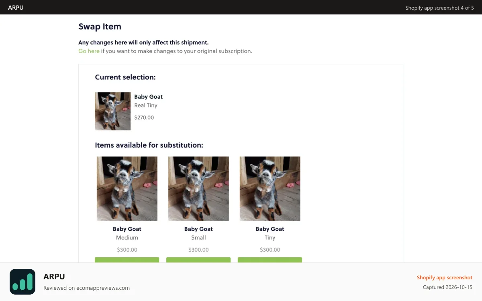This screenshot has width=482, height=301.
Task: Click the 'Medium' variant label
Action: 127,238
